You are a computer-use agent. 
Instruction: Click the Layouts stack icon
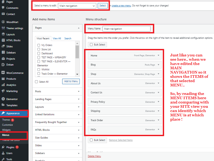(3, 34)
